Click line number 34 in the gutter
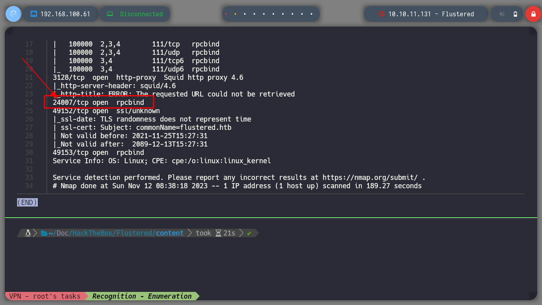Screen dimensions: 542x305 [29, 186]
